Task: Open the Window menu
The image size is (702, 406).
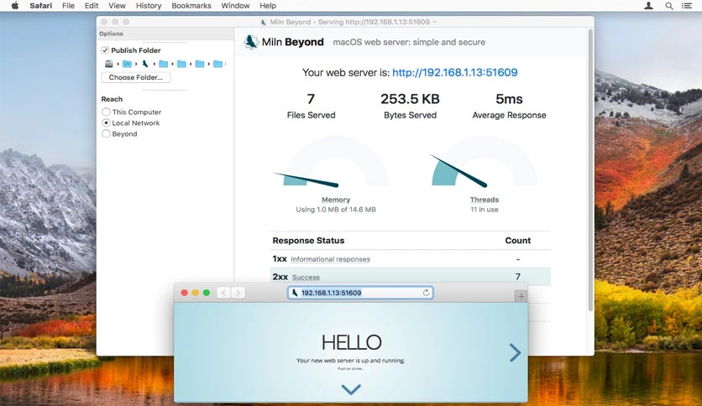Action: [235, 6]
